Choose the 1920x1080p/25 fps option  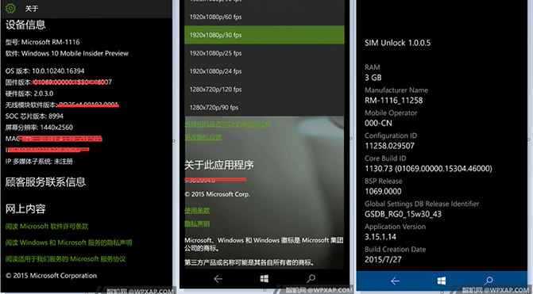[265, 53]
